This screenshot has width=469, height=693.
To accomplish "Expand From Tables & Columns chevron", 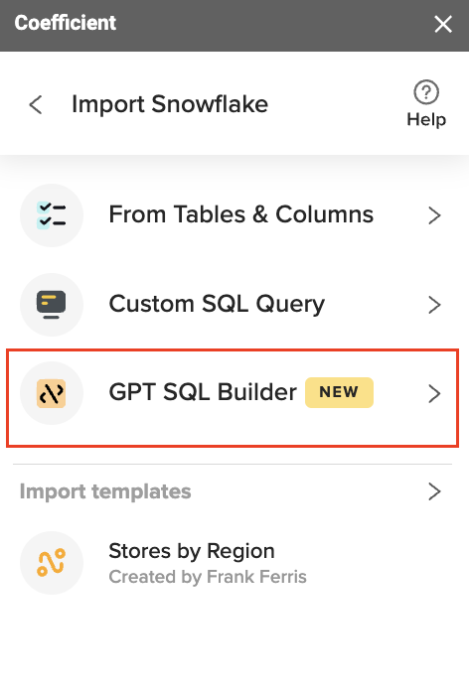I will (434, 215).
